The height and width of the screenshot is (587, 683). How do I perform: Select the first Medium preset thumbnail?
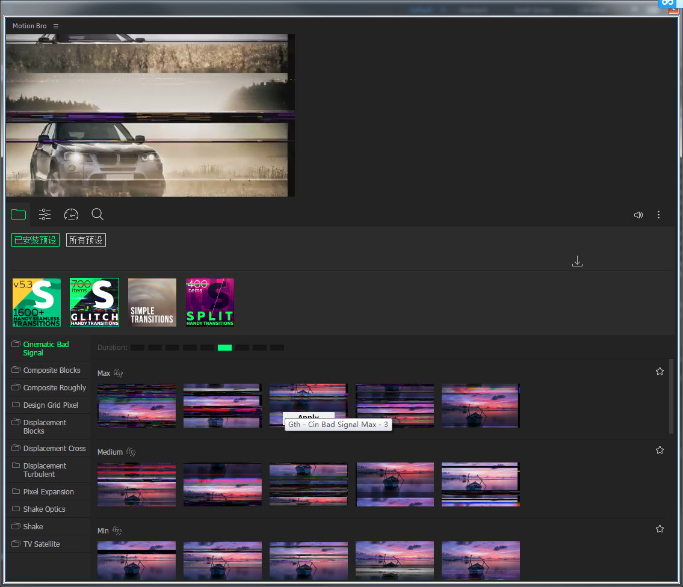click(x=137, y=484)
